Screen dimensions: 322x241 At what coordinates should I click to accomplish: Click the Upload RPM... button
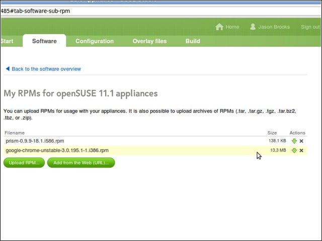pos(24,163)
